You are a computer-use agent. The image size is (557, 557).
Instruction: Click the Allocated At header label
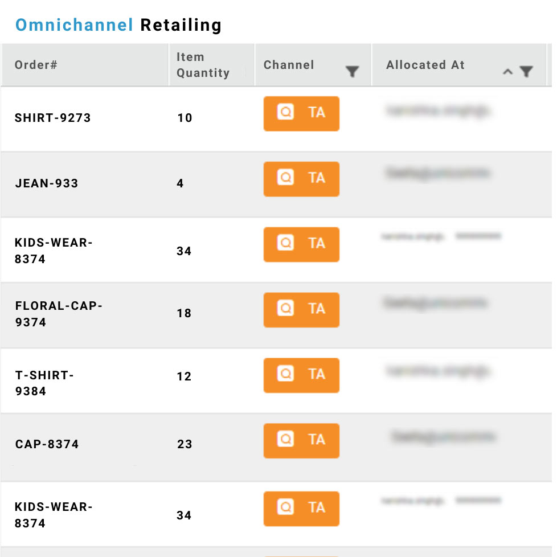tap(425, 65)
